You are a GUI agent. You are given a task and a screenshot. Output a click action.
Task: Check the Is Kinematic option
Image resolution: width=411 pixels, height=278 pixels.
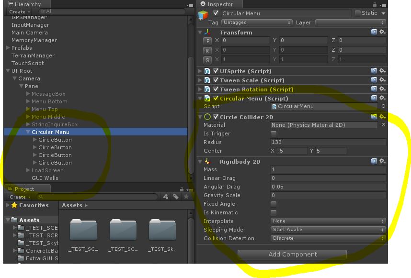click(x=274, y=212)
